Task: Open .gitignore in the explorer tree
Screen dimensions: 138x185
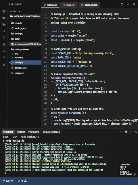Action: 18,73
